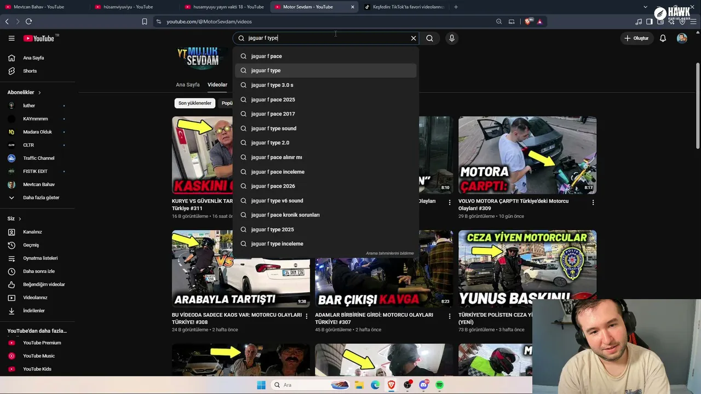Viewport: 701px width, 394px height.
Task: Bookmark this page in the address bar
Action: point(145,21)
